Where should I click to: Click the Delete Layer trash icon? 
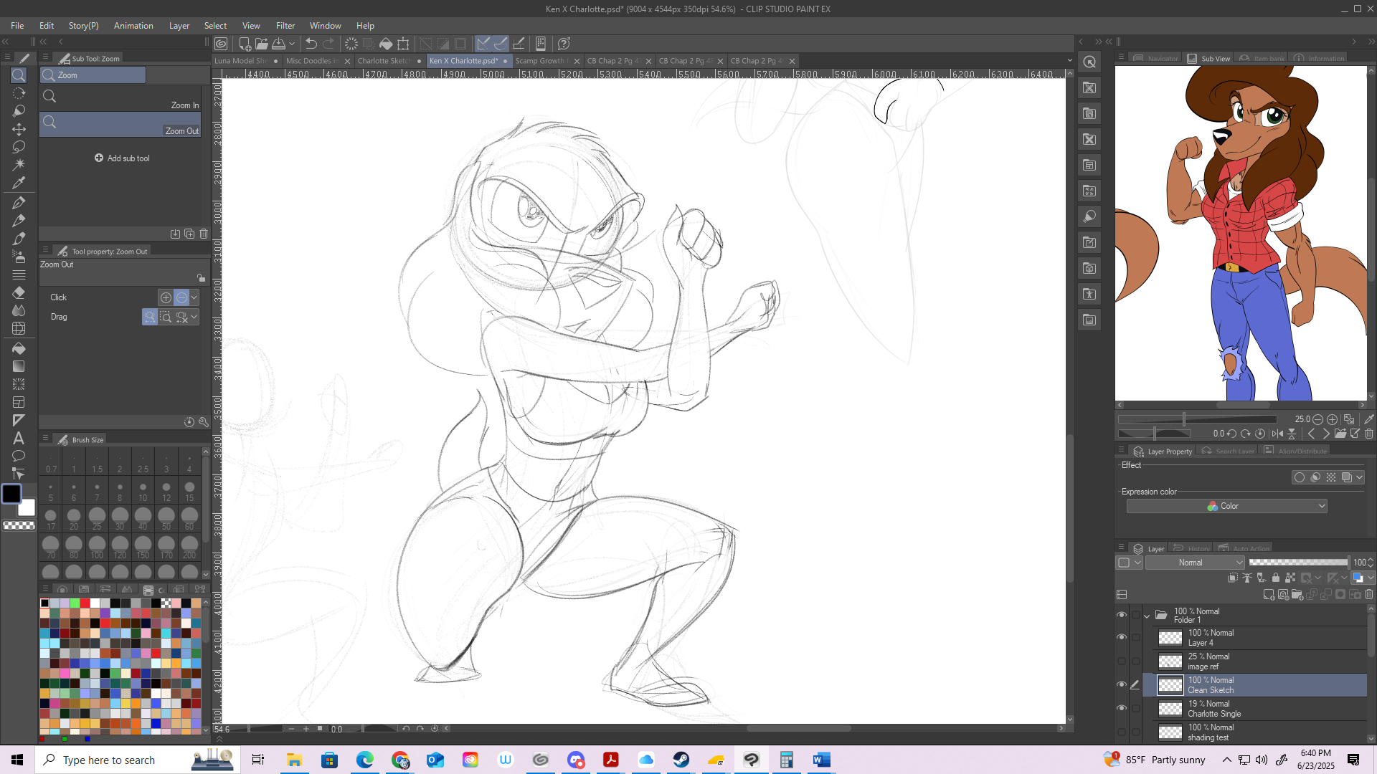pos(1369,595)
